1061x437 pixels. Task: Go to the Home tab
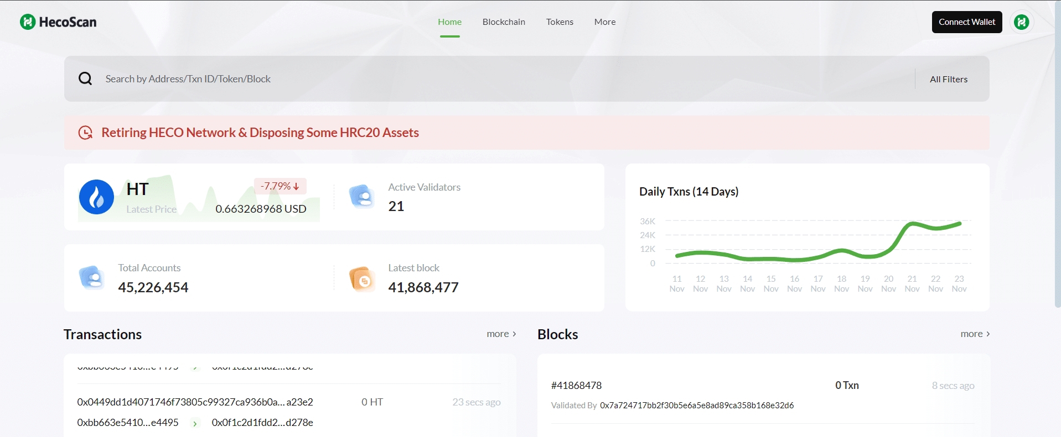click(x=449, y=22)
